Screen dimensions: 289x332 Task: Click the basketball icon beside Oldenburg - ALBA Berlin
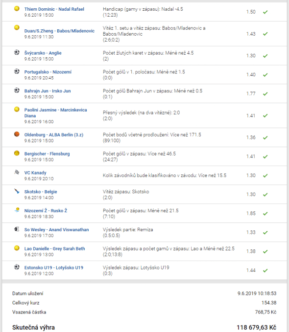[x=17, y=134]
